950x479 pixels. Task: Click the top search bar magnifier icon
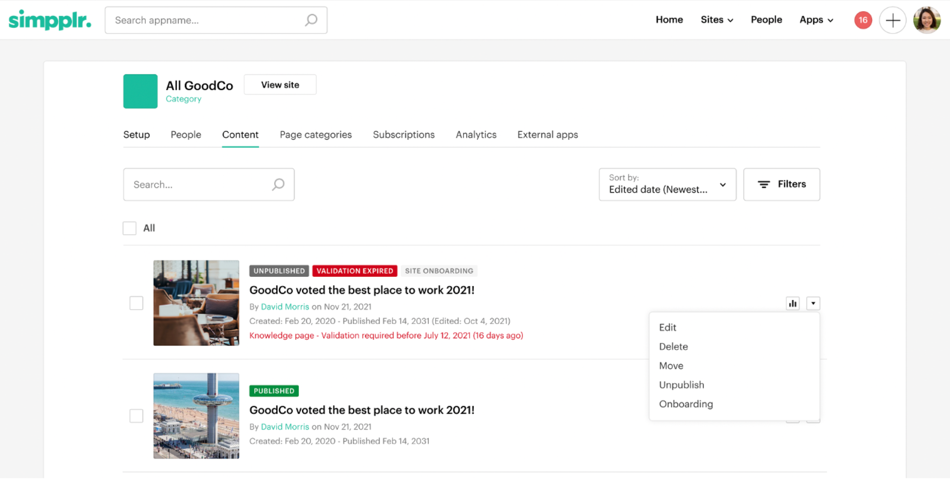tap(311, 20)
